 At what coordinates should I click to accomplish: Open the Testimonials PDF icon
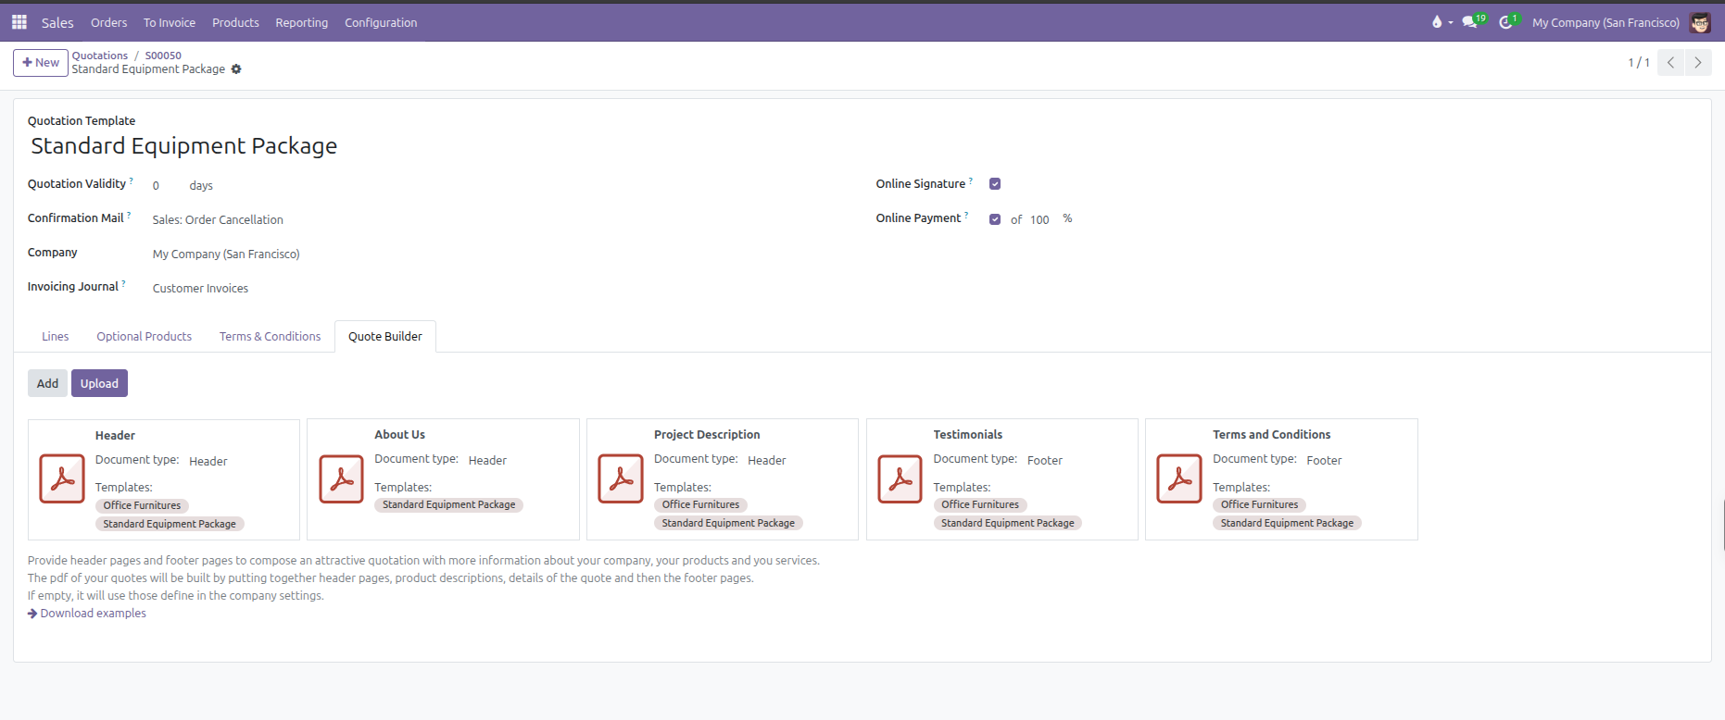click(x=900, y=478)
